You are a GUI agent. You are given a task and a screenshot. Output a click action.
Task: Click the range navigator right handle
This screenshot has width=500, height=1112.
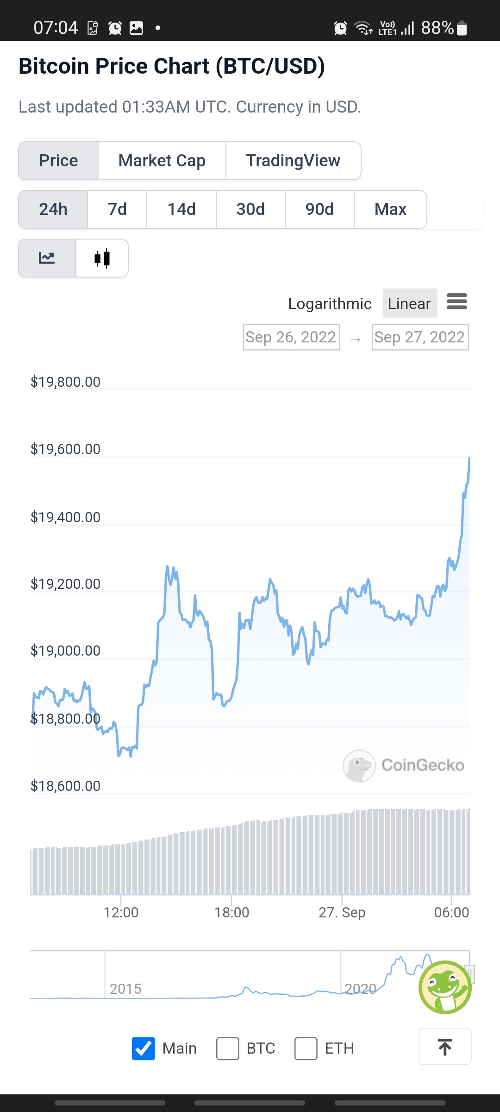[470, 974]
